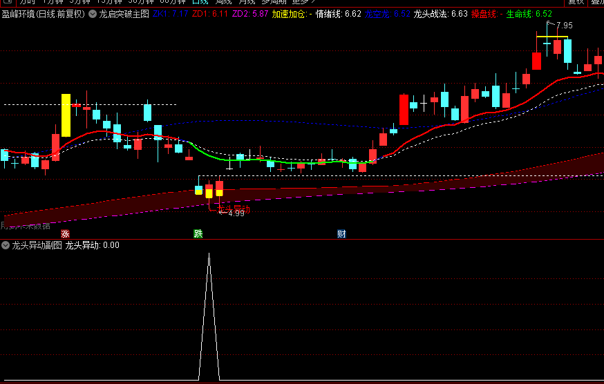Switch to the 周线 period tab
Image resolution: width=604 pixels, height=384 pixels.
tap(223, 2)
